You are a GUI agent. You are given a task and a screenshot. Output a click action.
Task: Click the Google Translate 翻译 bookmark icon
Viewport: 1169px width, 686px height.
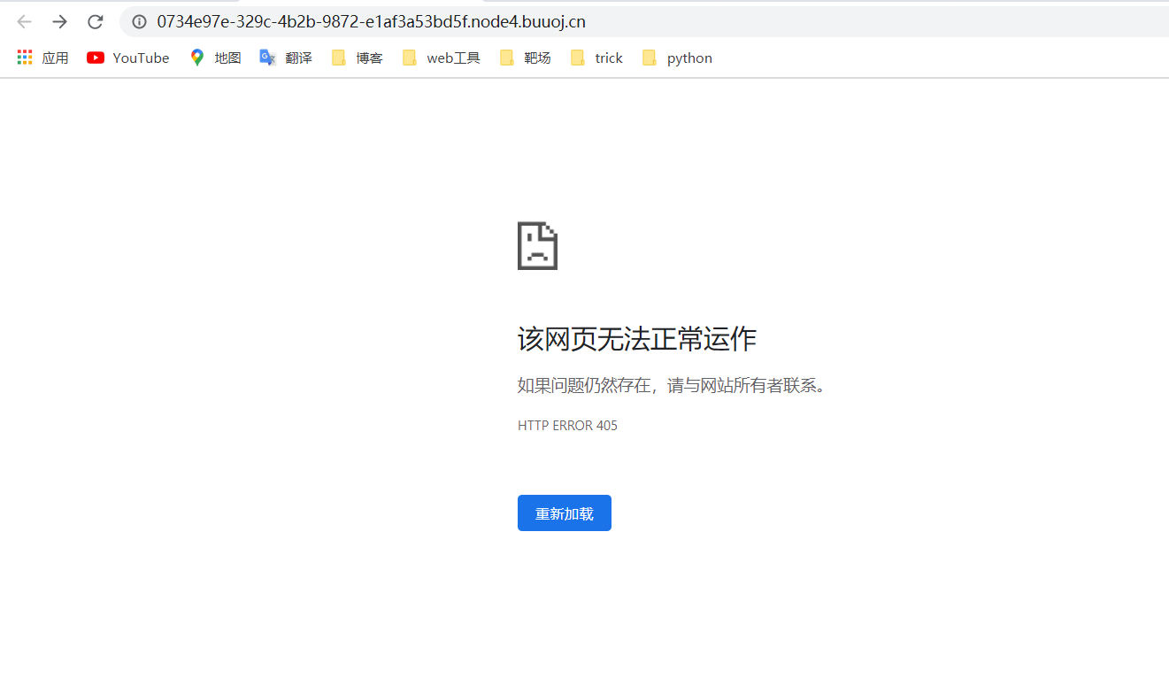tap(267, 58)
